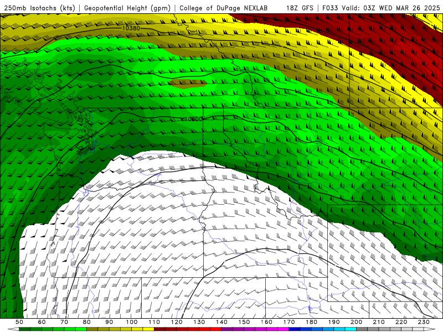
Task: Click the 140 color scale number
Action: pos(221,322)
